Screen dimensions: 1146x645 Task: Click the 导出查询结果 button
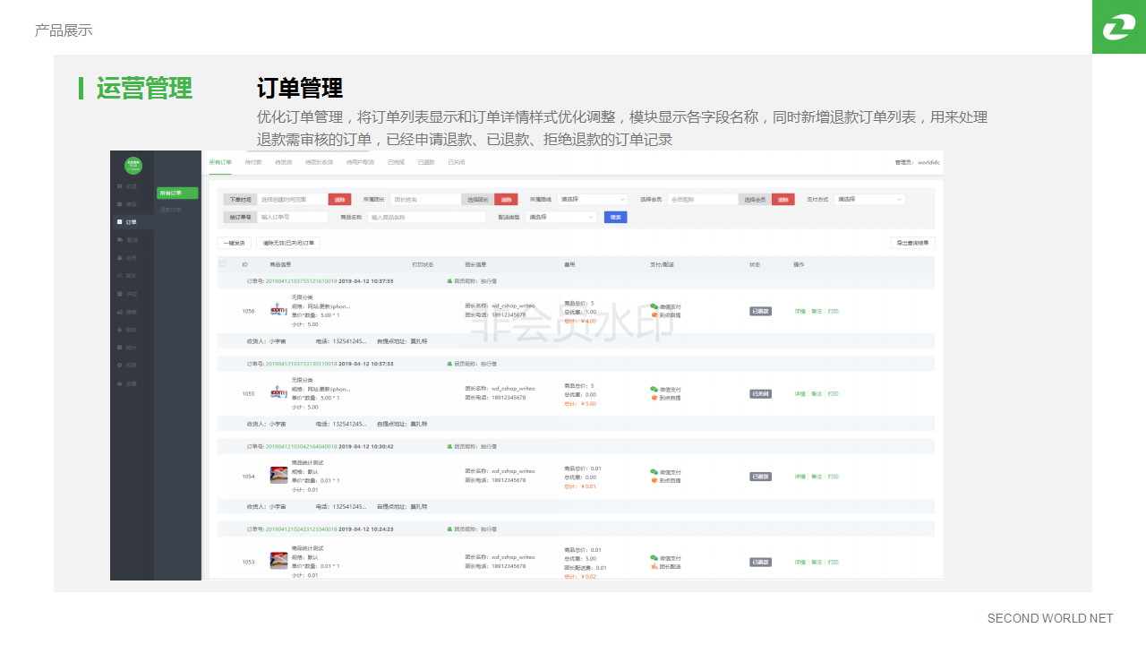(x=912, y=243)
